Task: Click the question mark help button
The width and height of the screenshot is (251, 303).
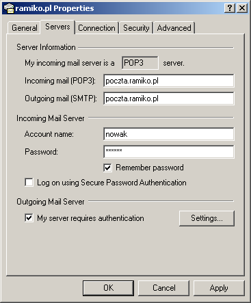Action: [x=230, y=8]
